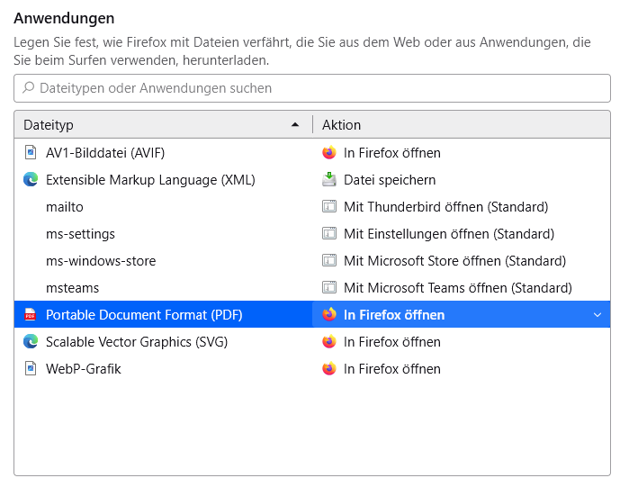Click the WebP-Grafik file icon
Screen dimensions: 620x478
pos(31,369)
